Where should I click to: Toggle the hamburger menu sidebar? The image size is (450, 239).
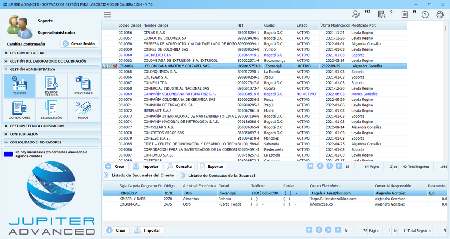point(108,15)
